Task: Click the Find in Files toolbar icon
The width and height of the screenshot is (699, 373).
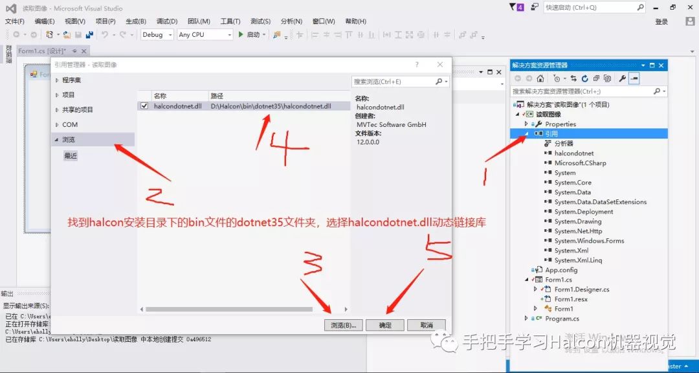Action: tap(277, 34)
